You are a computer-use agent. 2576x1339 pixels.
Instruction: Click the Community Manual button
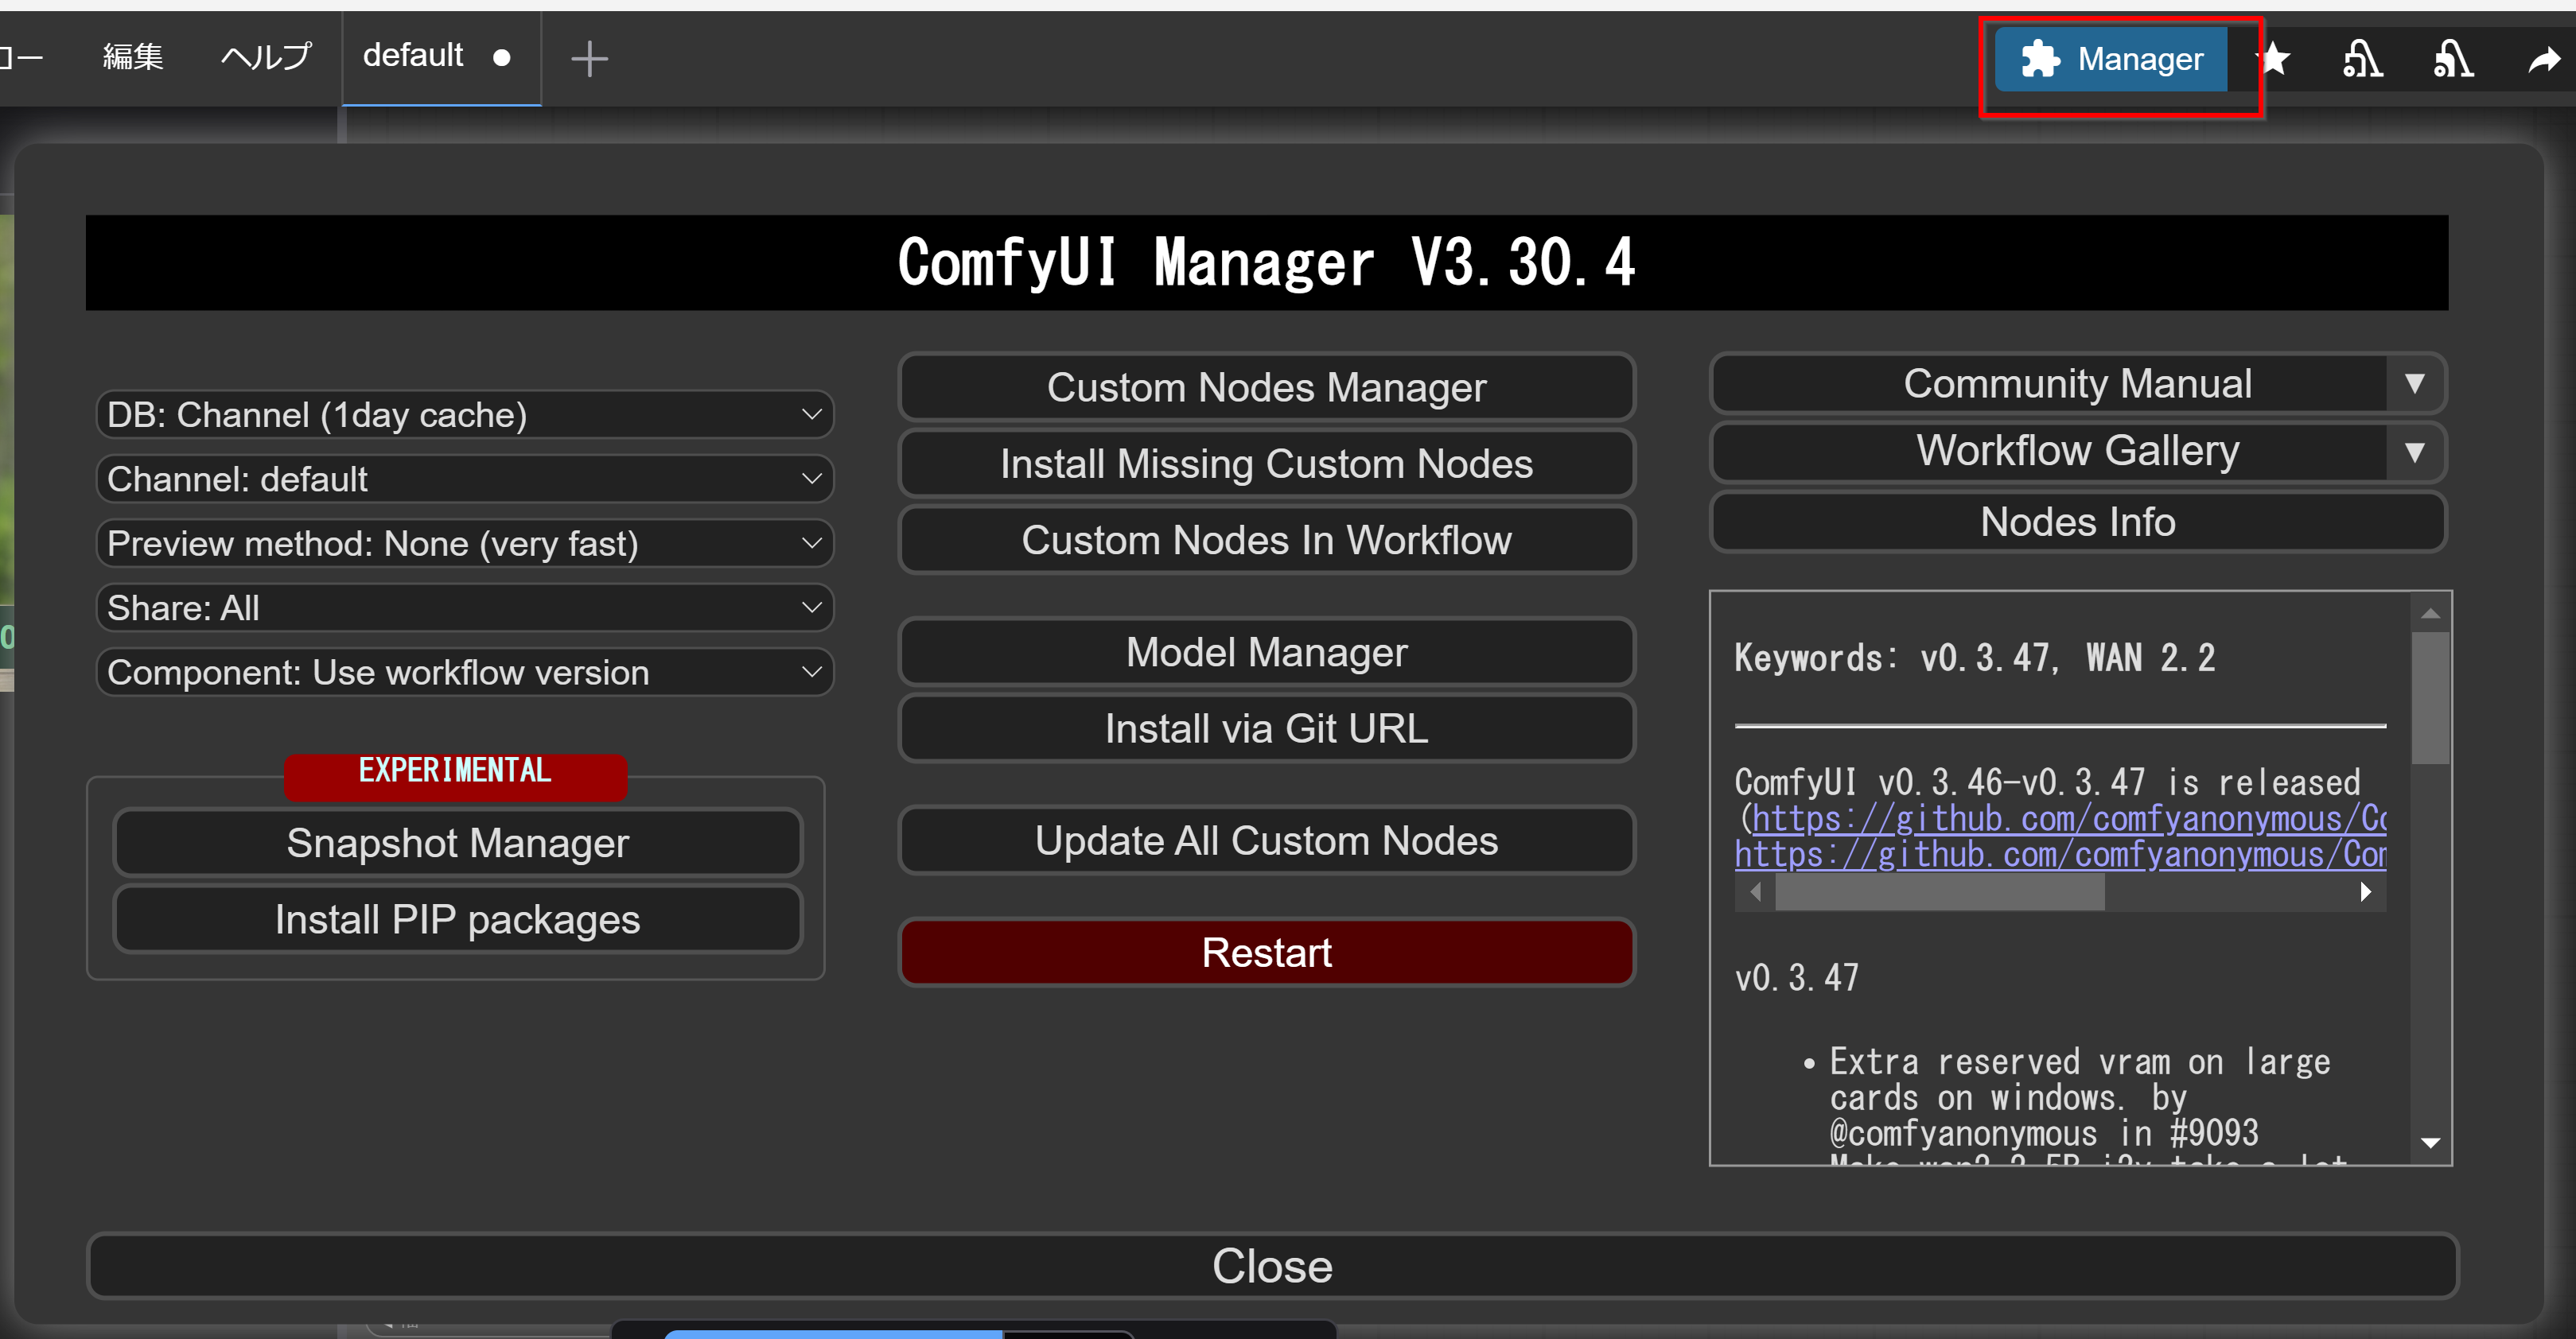pos(2050,384)
